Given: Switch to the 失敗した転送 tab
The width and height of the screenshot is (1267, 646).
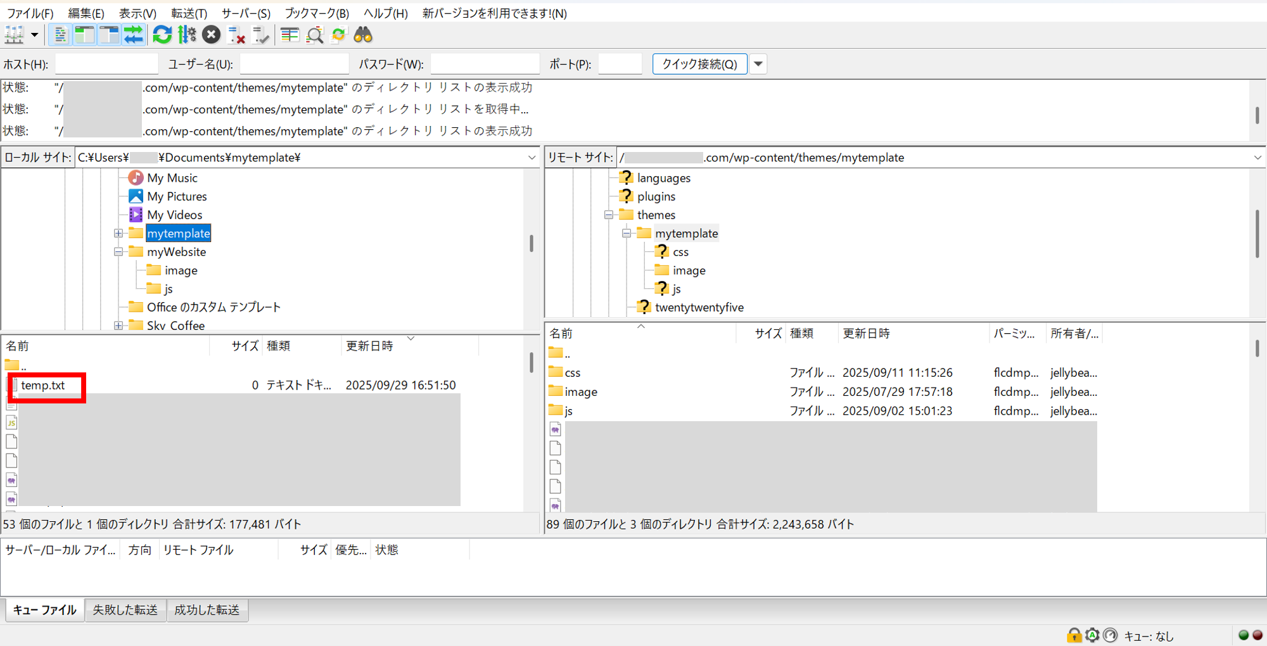Looking at the screenshot, I should tap(125, 610).
